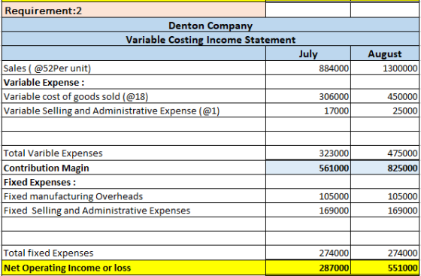Select July variable COGS 306000
The image size is (421, 276).
click(x=334, y=97)
